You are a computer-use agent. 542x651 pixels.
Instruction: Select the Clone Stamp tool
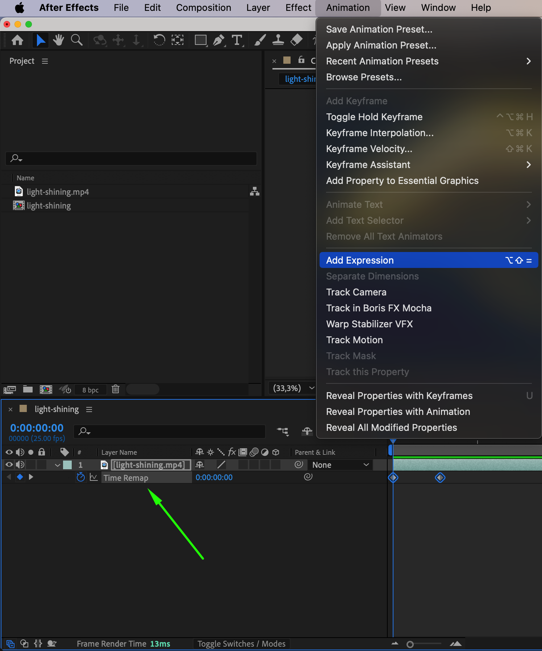(278, 40)
